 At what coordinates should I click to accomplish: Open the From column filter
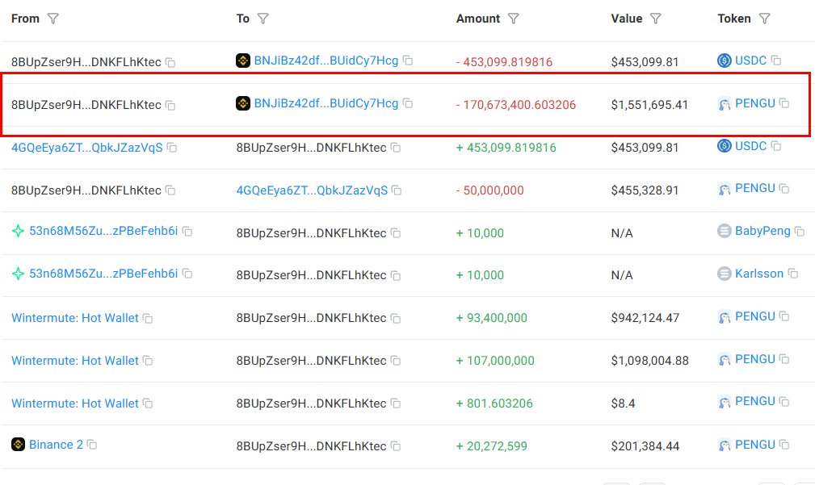pyautogui.click(x=53, y=19)
